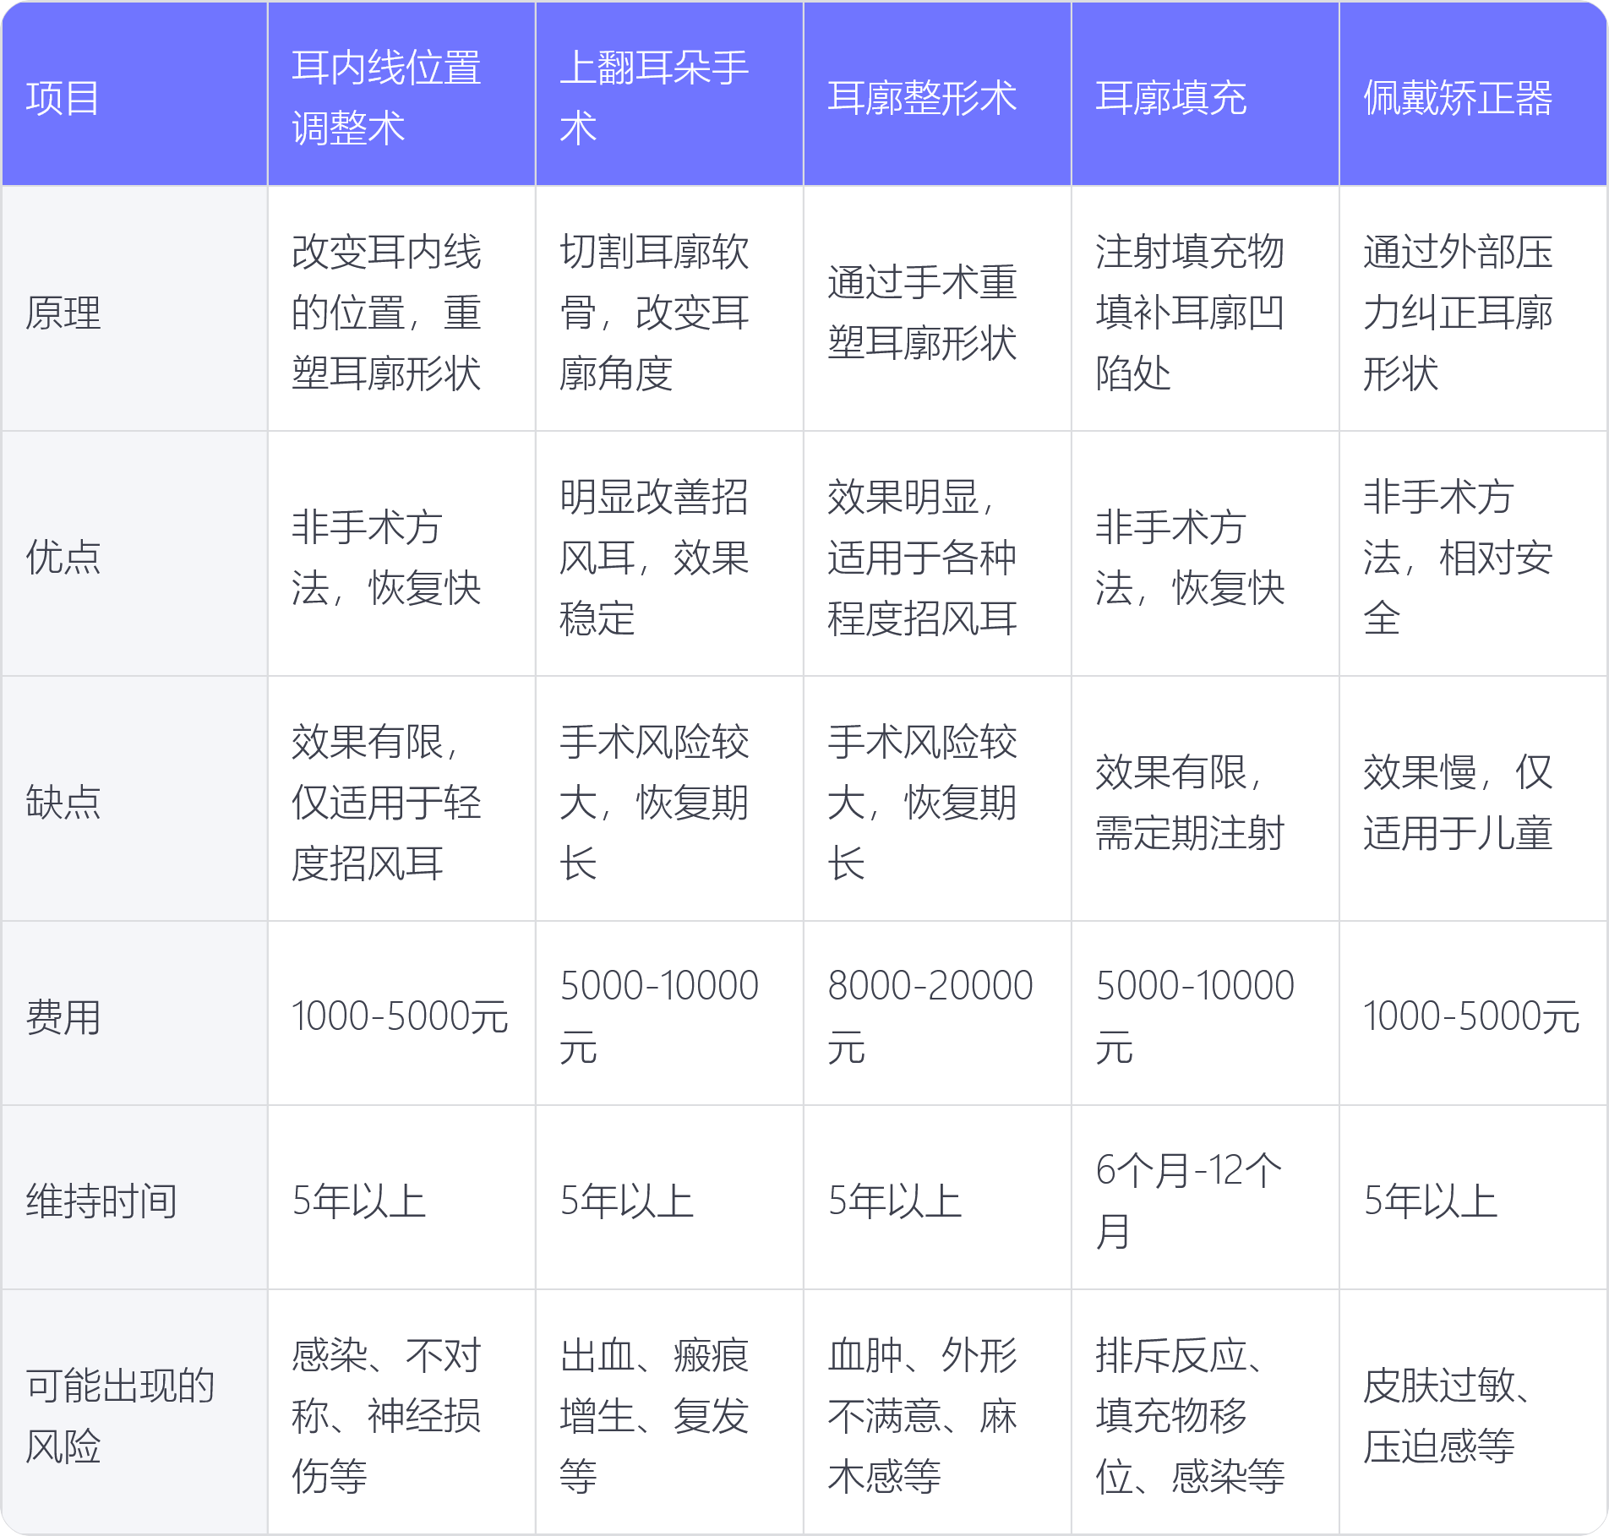Select the column header 耳内线位置调整术
1609x1536 pixels.
coord(401,94)
